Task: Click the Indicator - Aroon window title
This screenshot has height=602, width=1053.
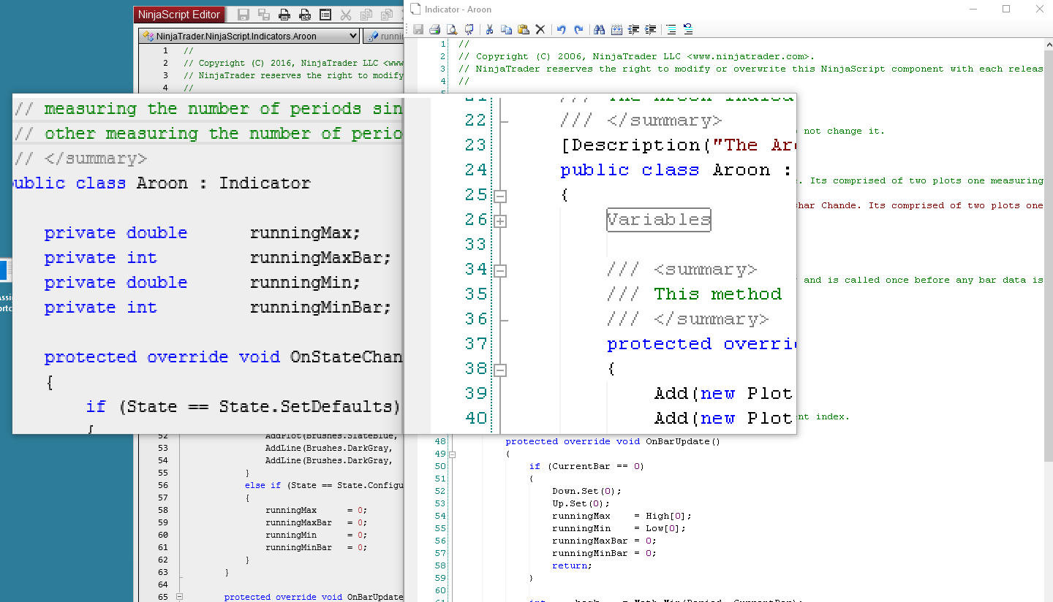Action: [x=458, y=9]
